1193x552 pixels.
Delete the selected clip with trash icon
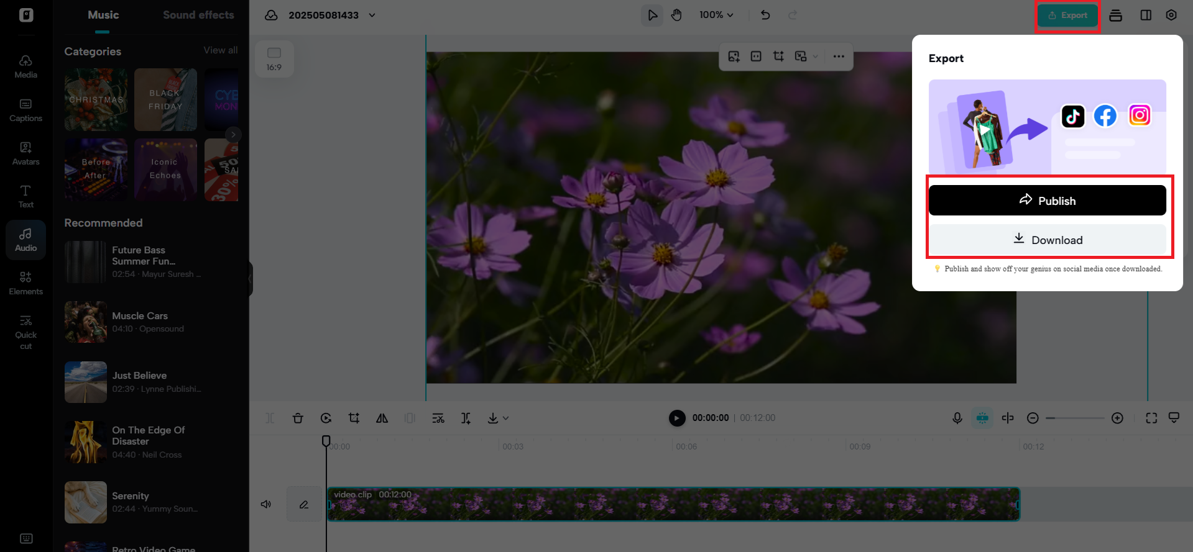(x=298, y=418)
